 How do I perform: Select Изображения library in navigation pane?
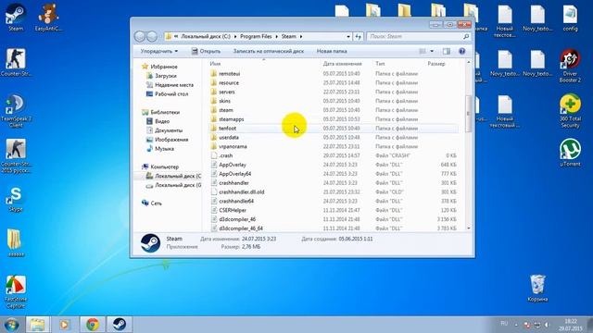pos(167,140)
